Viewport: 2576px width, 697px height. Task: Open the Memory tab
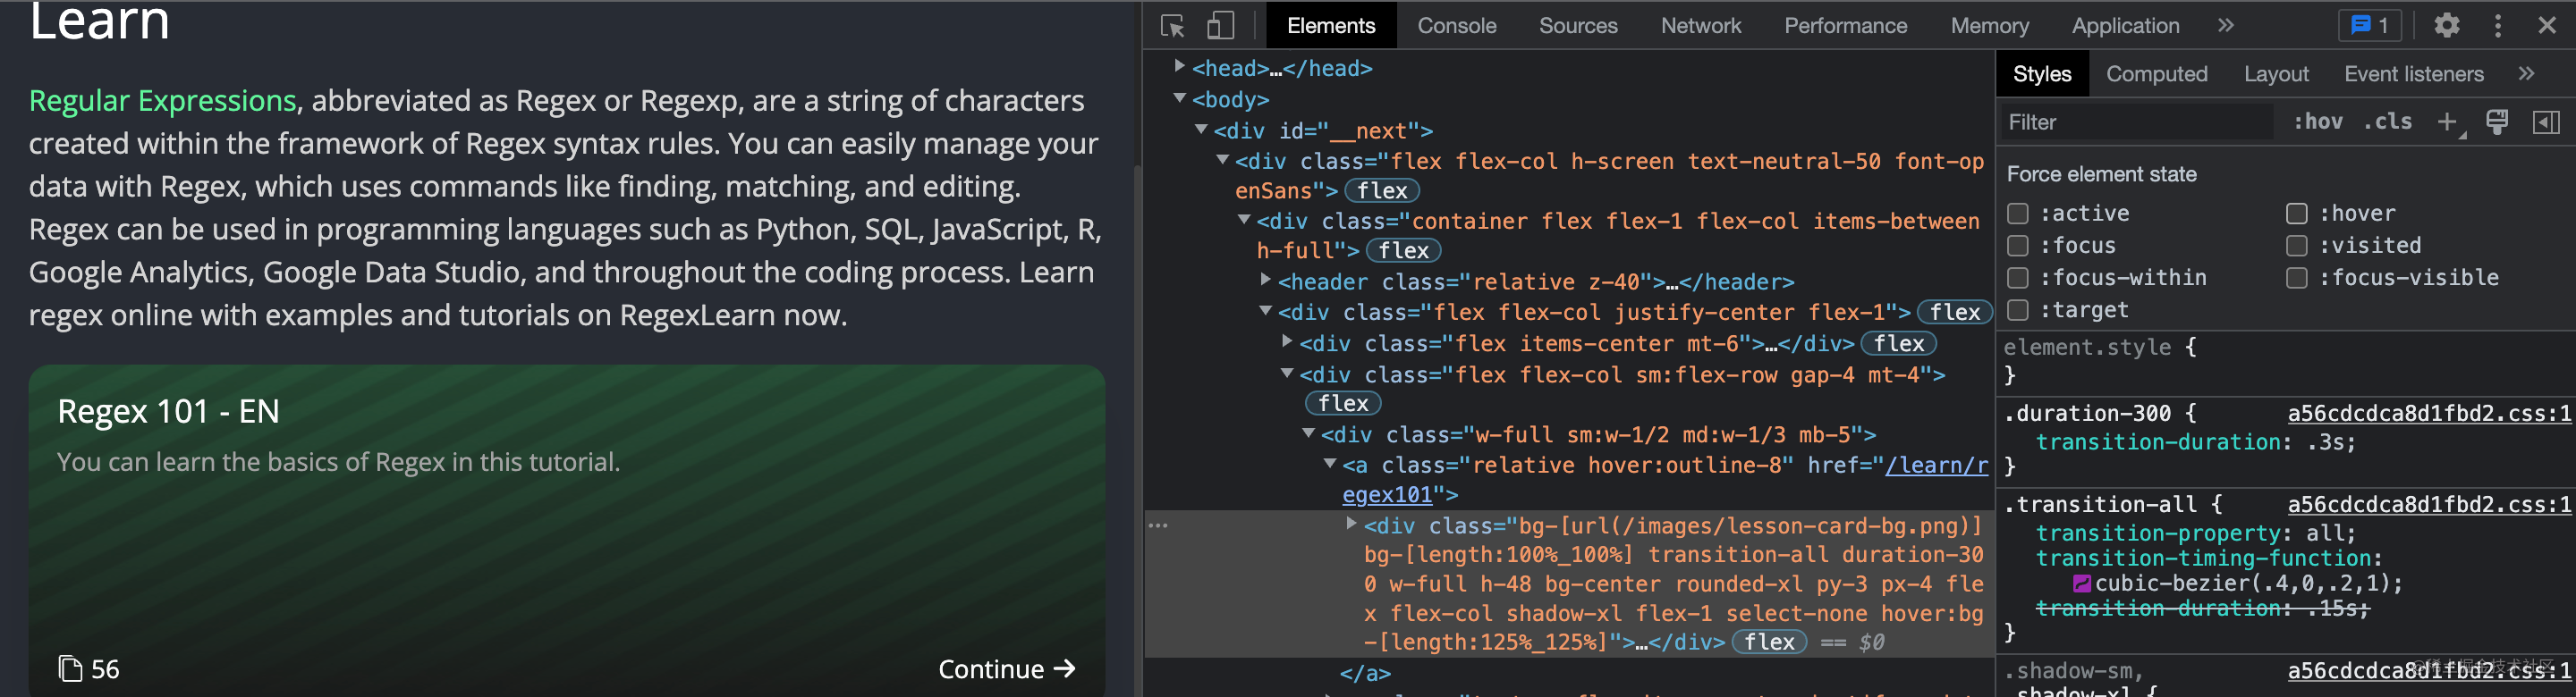click(x=1989, y=26)
